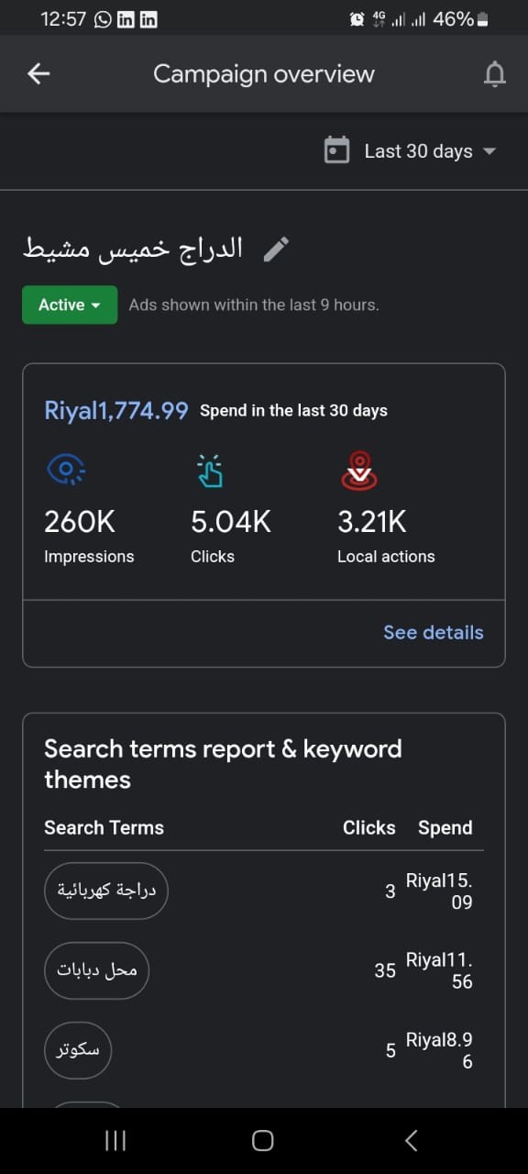This screenshot has height=1174, width=528.
Task: Select the سكوتر search term chip
Action: point(78,1050)
